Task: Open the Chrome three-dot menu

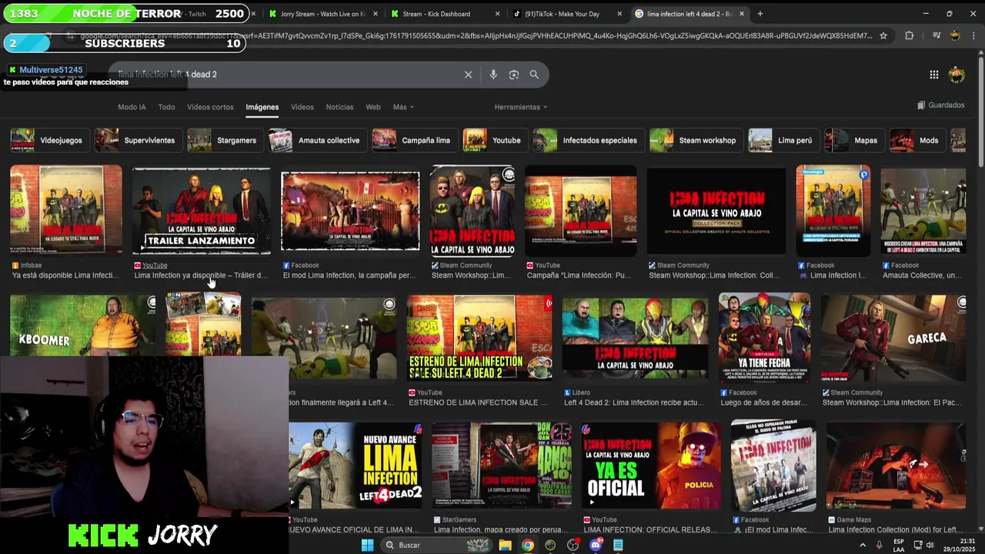Action: click(x=973, y=35)
